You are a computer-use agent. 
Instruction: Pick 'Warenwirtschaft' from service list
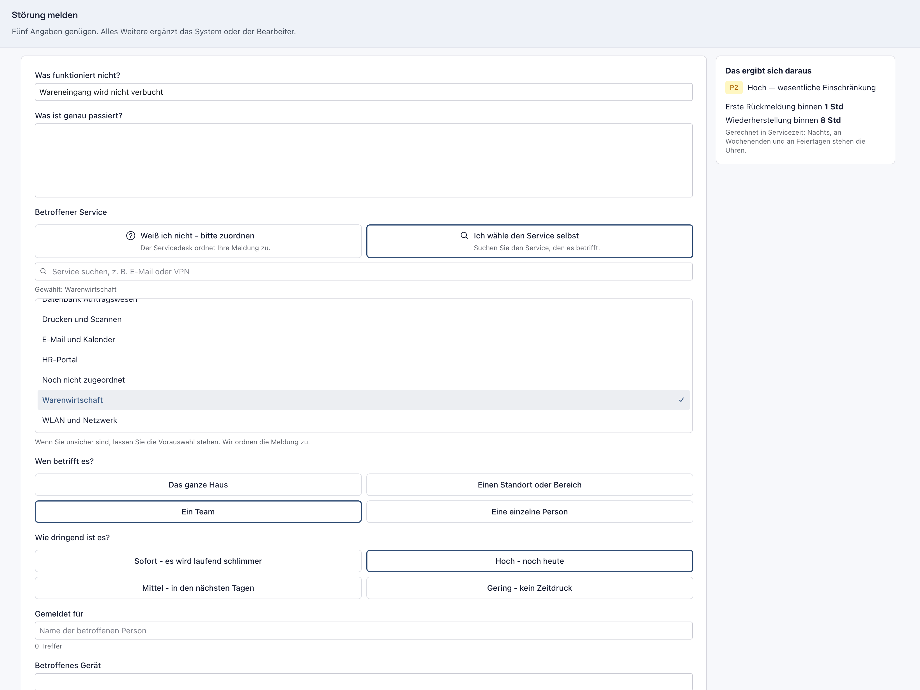pyautogui.click(x=364, y=400)
